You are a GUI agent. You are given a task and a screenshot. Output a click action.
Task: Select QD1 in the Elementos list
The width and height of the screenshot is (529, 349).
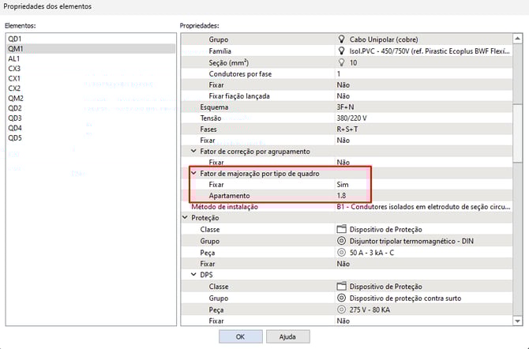coord(14,38)
